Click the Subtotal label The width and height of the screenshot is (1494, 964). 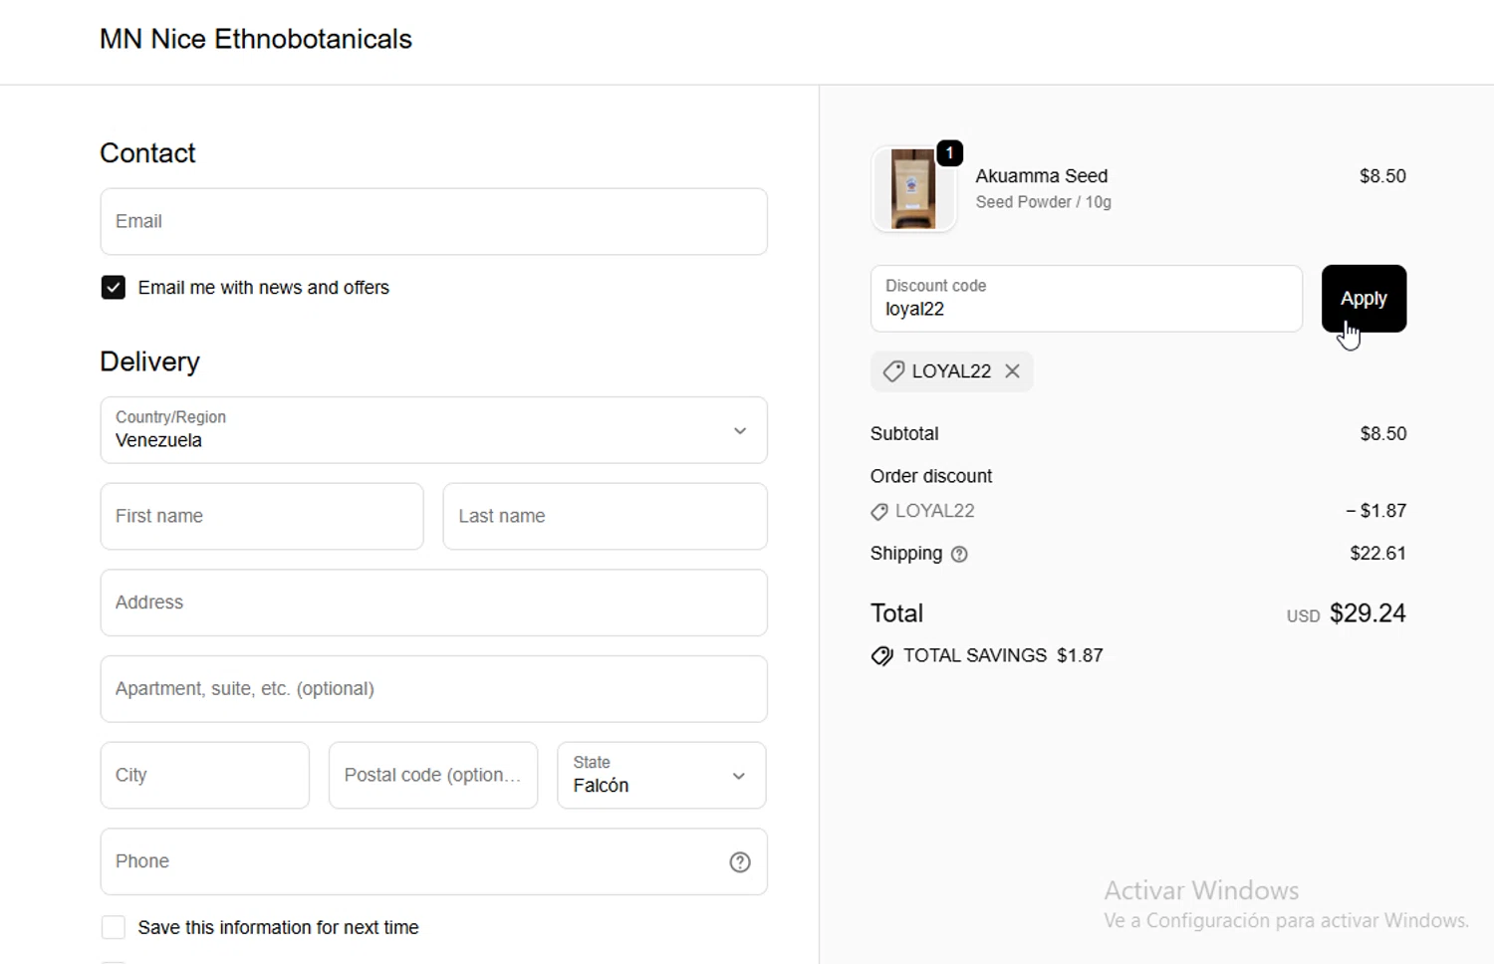click(904, 434)
